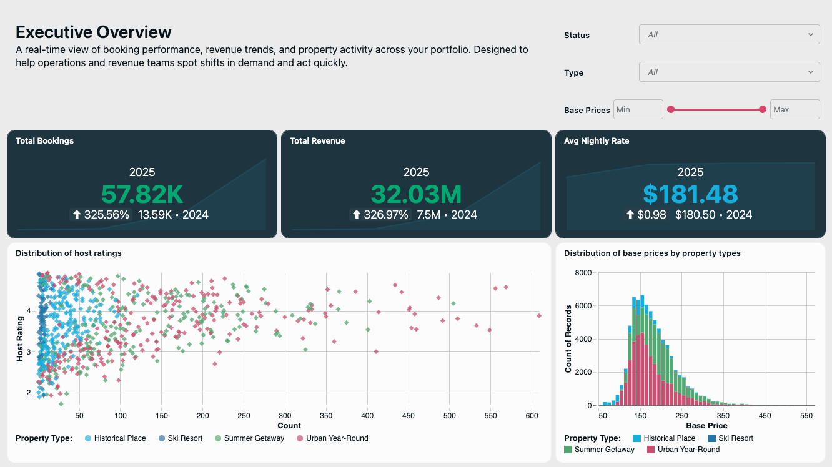Click 'Distribution of base prices by property types' title

coord(652,253)
